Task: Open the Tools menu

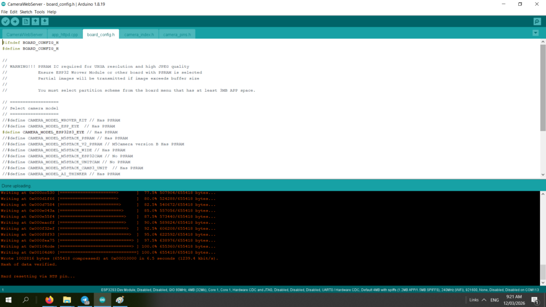Action: coord(39,12)
